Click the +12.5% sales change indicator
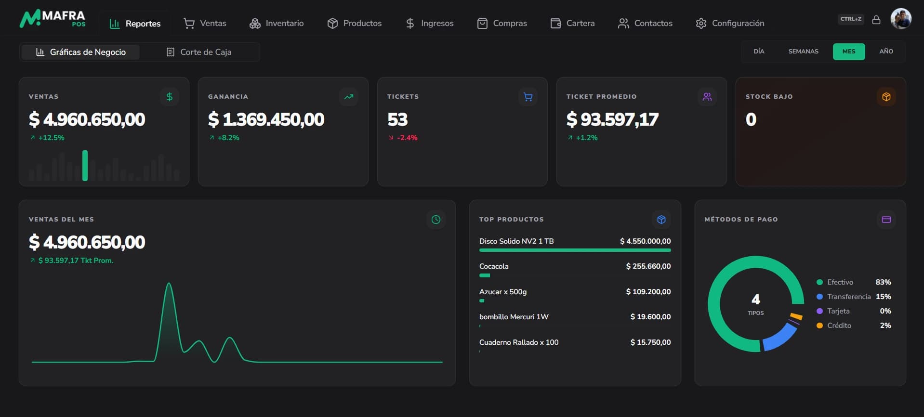 47,138
